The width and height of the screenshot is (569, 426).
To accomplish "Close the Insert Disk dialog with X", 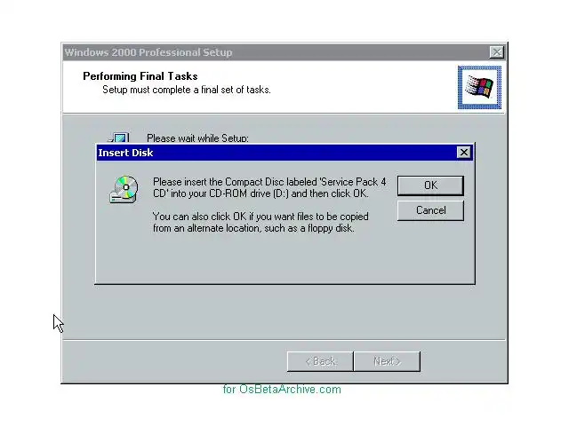I will [x=464, y=153].
